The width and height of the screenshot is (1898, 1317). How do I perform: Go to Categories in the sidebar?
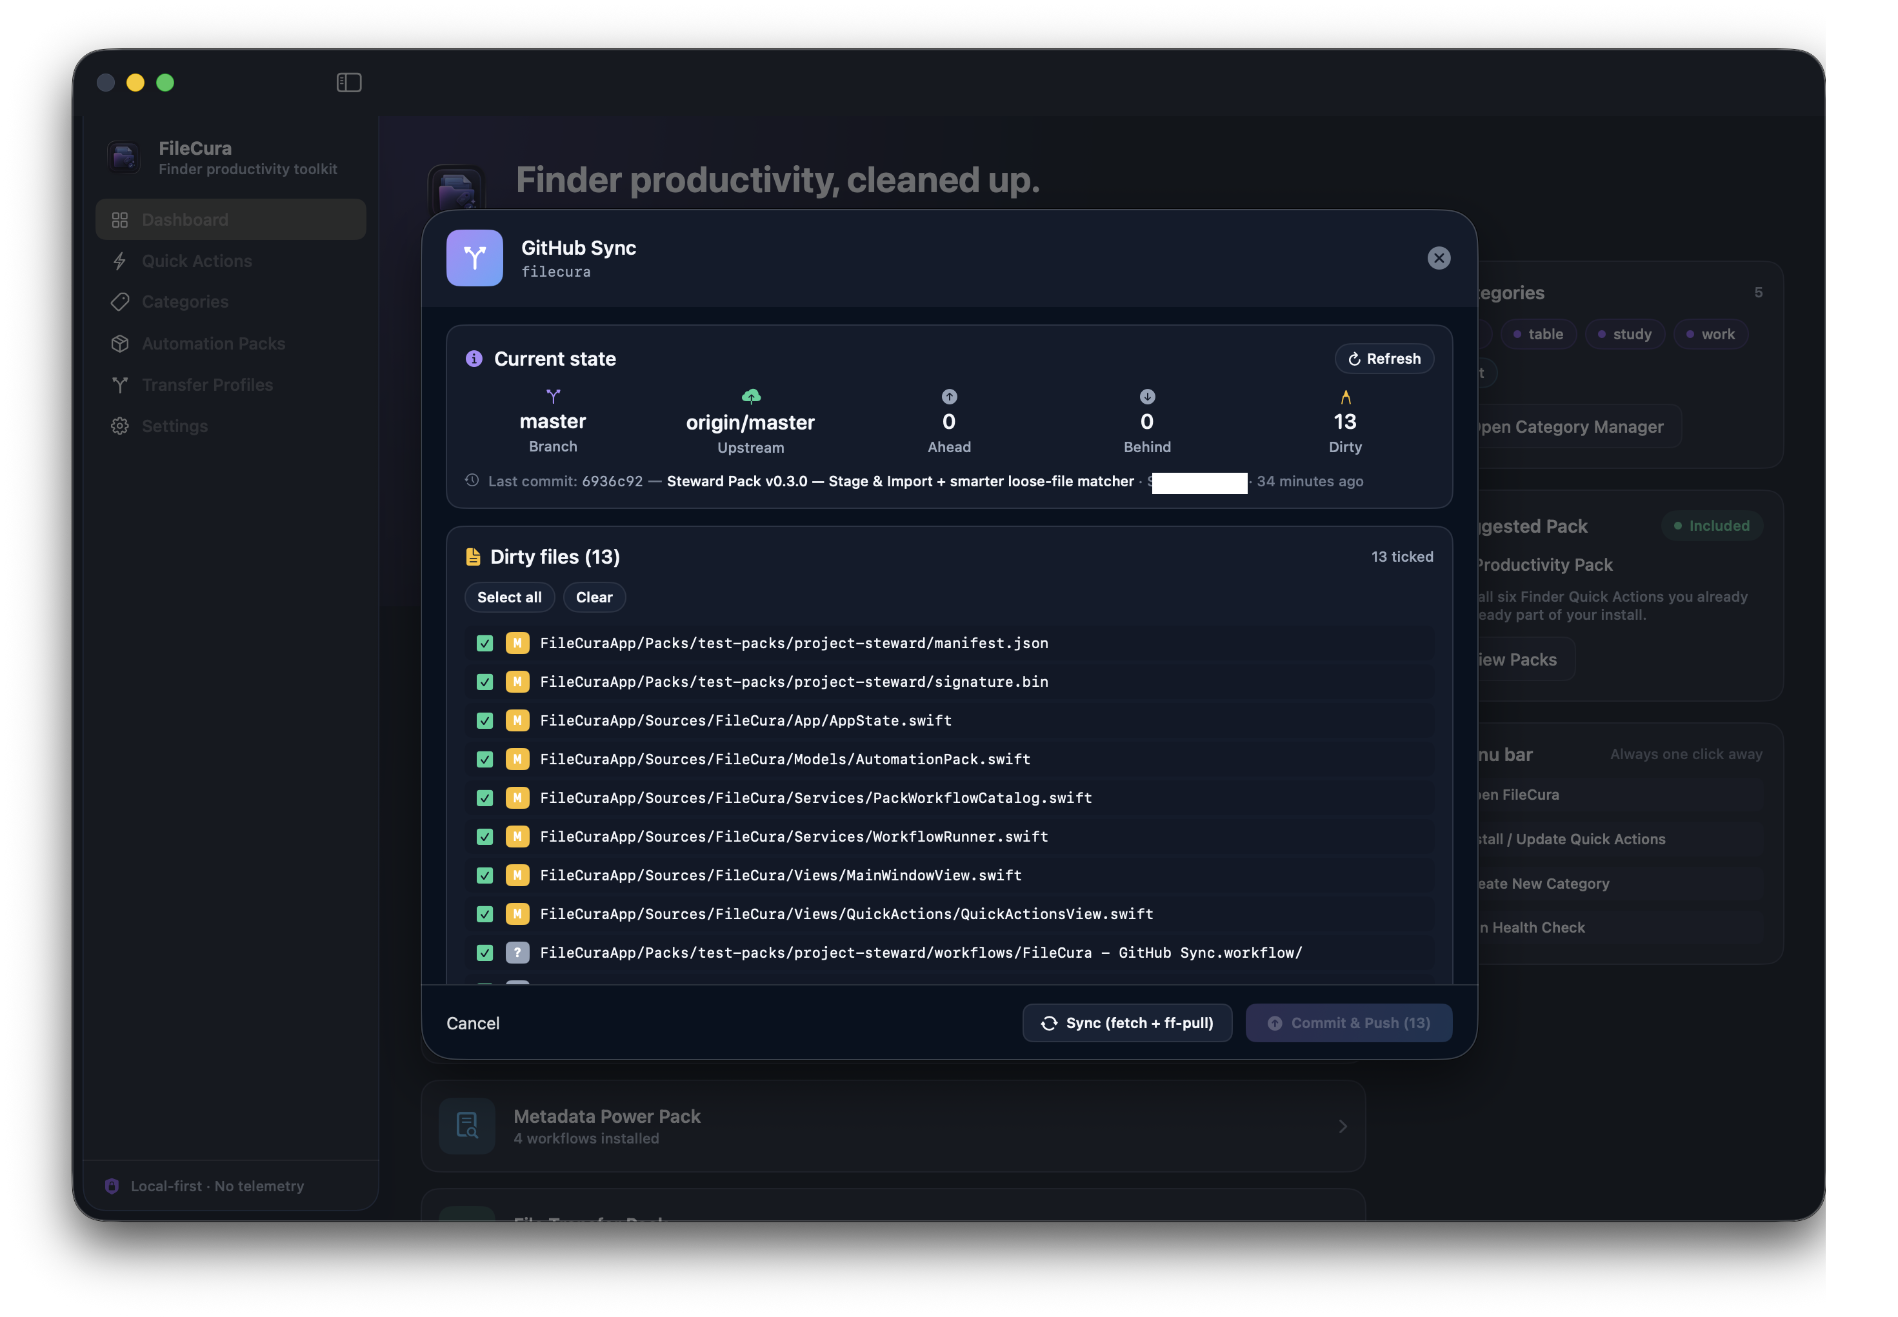[230, 302]
